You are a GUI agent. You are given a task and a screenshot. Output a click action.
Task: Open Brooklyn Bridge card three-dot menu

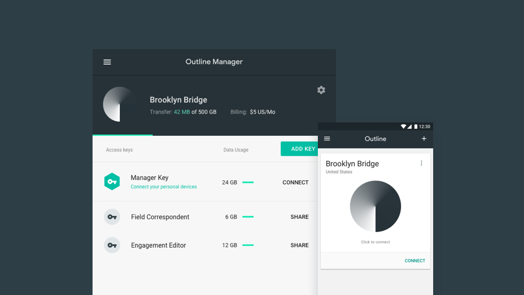(x=422, y=163)
